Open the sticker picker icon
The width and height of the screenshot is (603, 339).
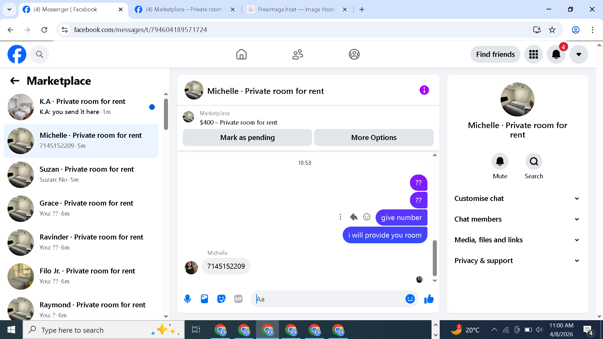221,299
